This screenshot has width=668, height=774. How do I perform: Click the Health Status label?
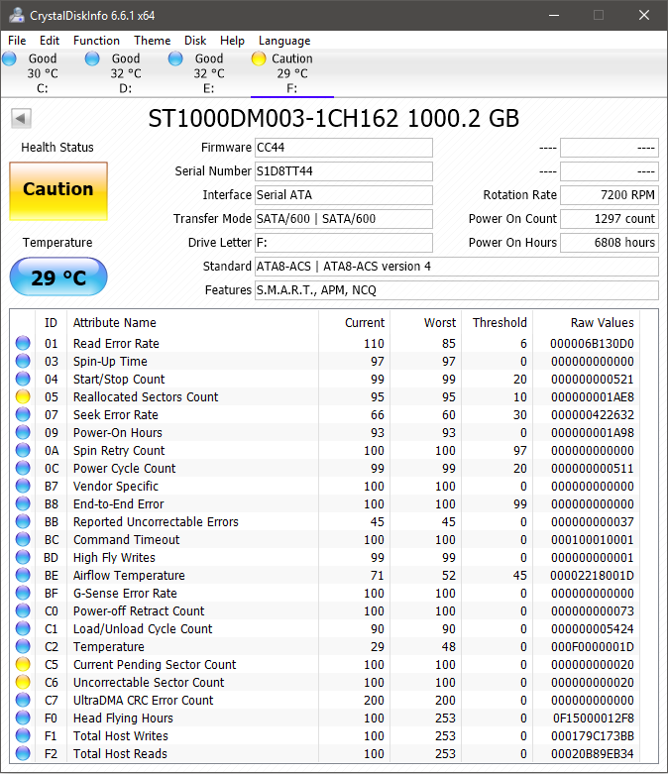click(x=57, y=147)
